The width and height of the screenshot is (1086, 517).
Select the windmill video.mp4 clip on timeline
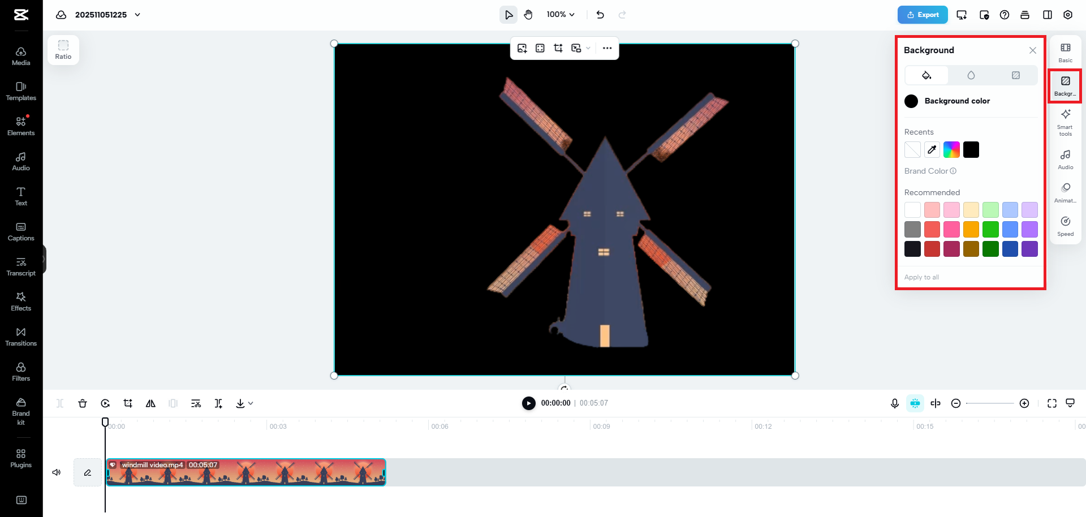click(246, 472)
